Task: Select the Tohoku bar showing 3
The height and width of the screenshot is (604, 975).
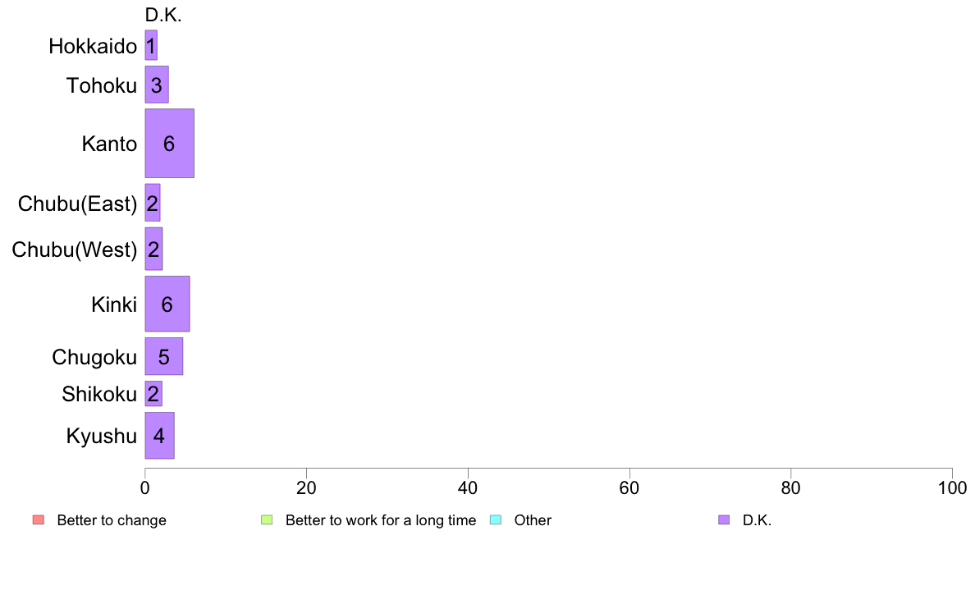Action: [x=157, y=85]
